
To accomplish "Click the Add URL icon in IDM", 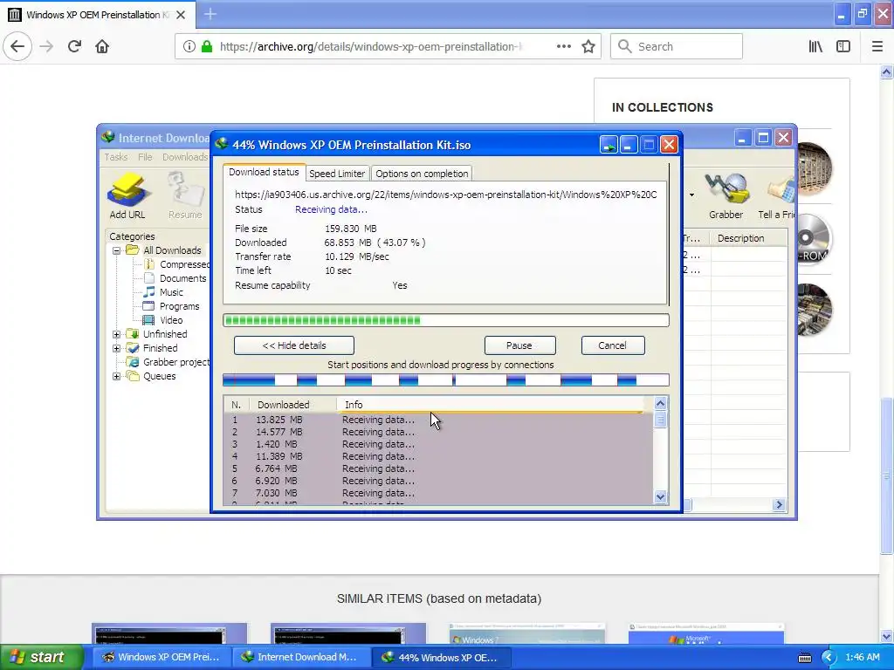I will pyautogui.click(x=127, y=196).
